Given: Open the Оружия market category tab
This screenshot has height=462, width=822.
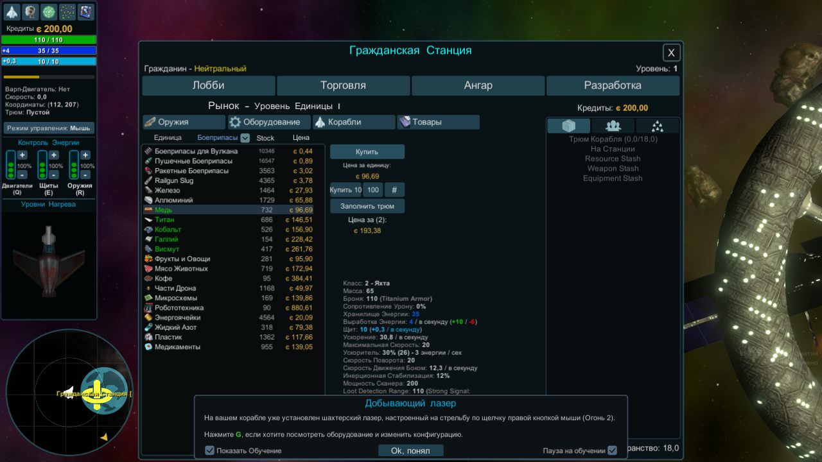Looking at the screenshot, I should (x=184, y=122).
